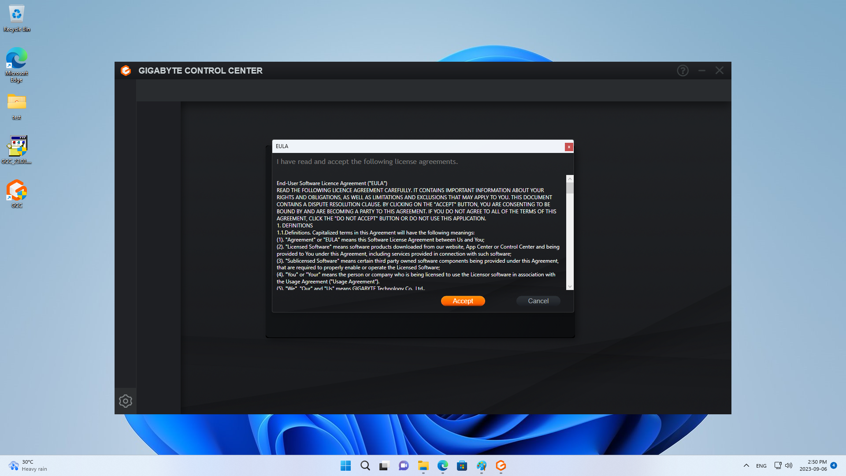Select the test folder on desktop
Screen dimensions: 846x476
pos(17,106)
